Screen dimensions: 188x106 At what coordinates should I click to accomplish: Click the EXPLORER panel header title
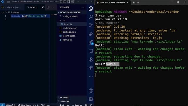pyautogui.click(x=65, y=7)
